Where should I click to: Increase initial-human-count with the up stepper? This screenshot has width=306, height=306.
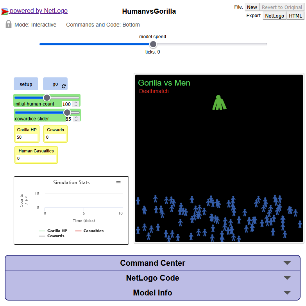pyautogui.click(x=76, y=102)
